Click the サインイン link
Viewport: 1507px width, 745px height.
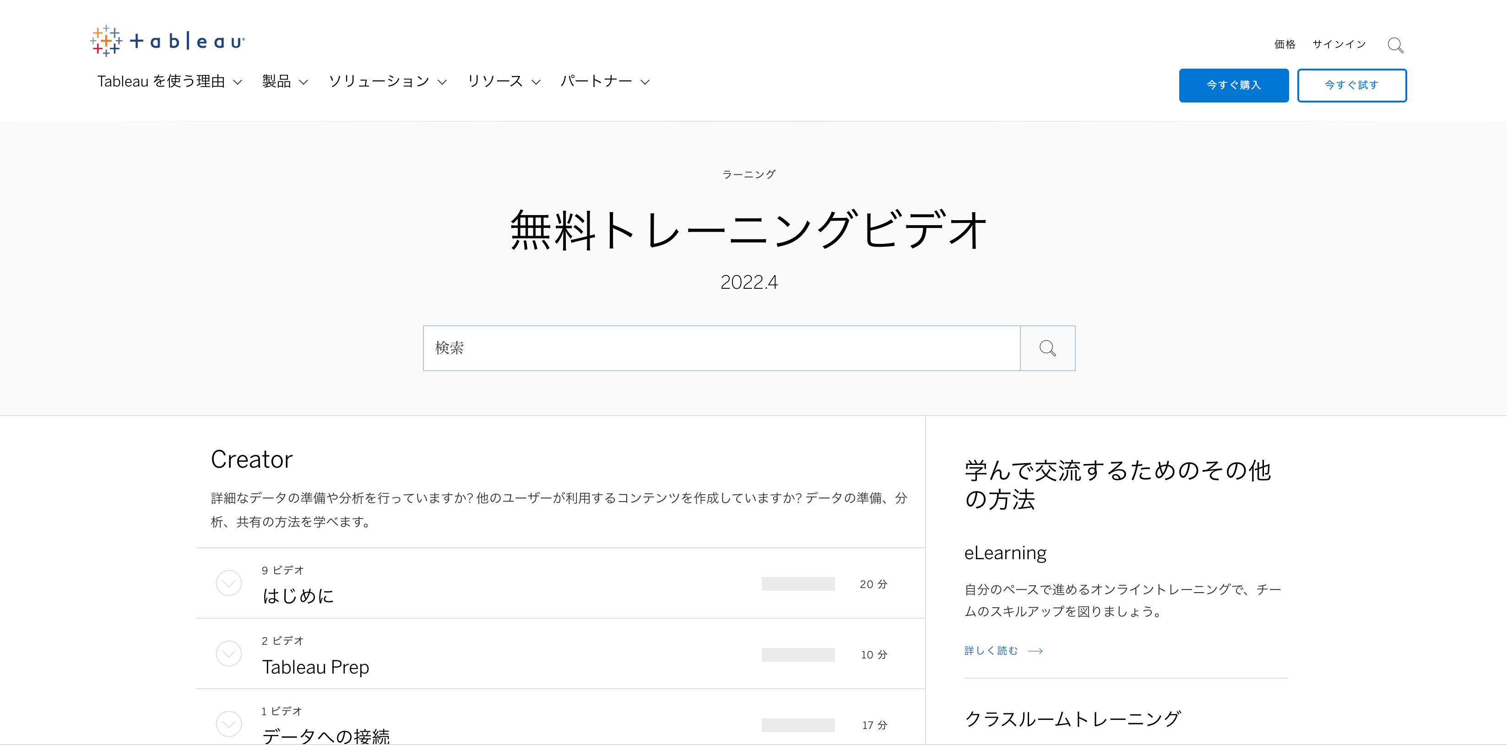1339,44
